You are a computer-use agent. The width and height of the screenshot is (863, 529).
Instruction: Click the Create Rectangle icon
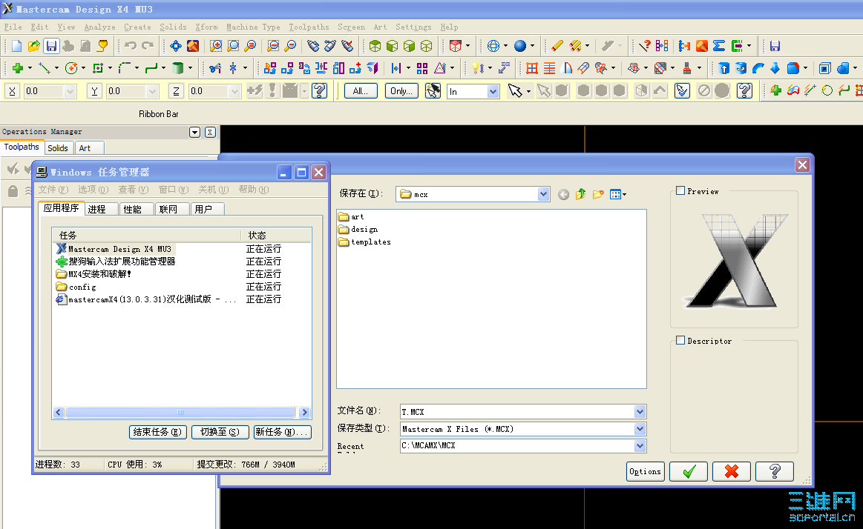(x=98, y=68)
